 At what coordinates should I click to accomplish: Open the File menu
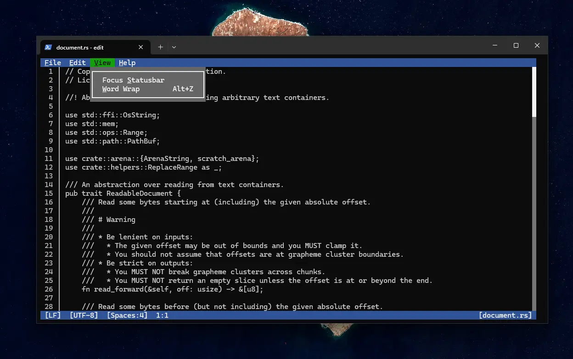click(53, 63)
